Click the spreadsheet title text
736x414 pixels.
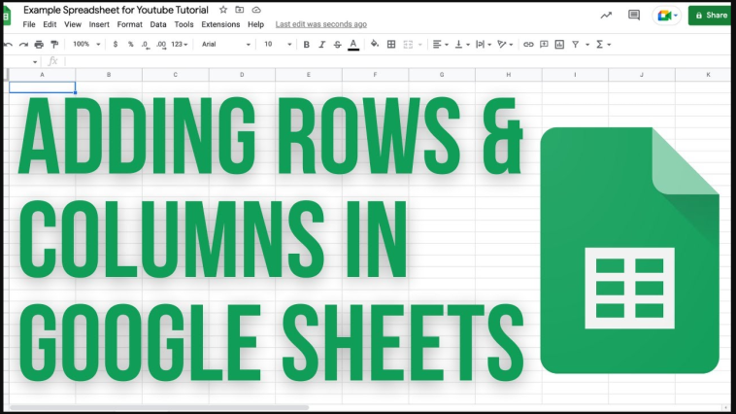(x=116, y=10)
